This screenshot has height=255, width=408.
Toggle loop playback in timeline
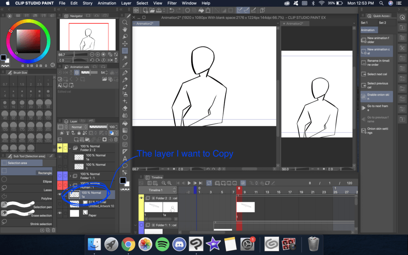tap(209, 183)
